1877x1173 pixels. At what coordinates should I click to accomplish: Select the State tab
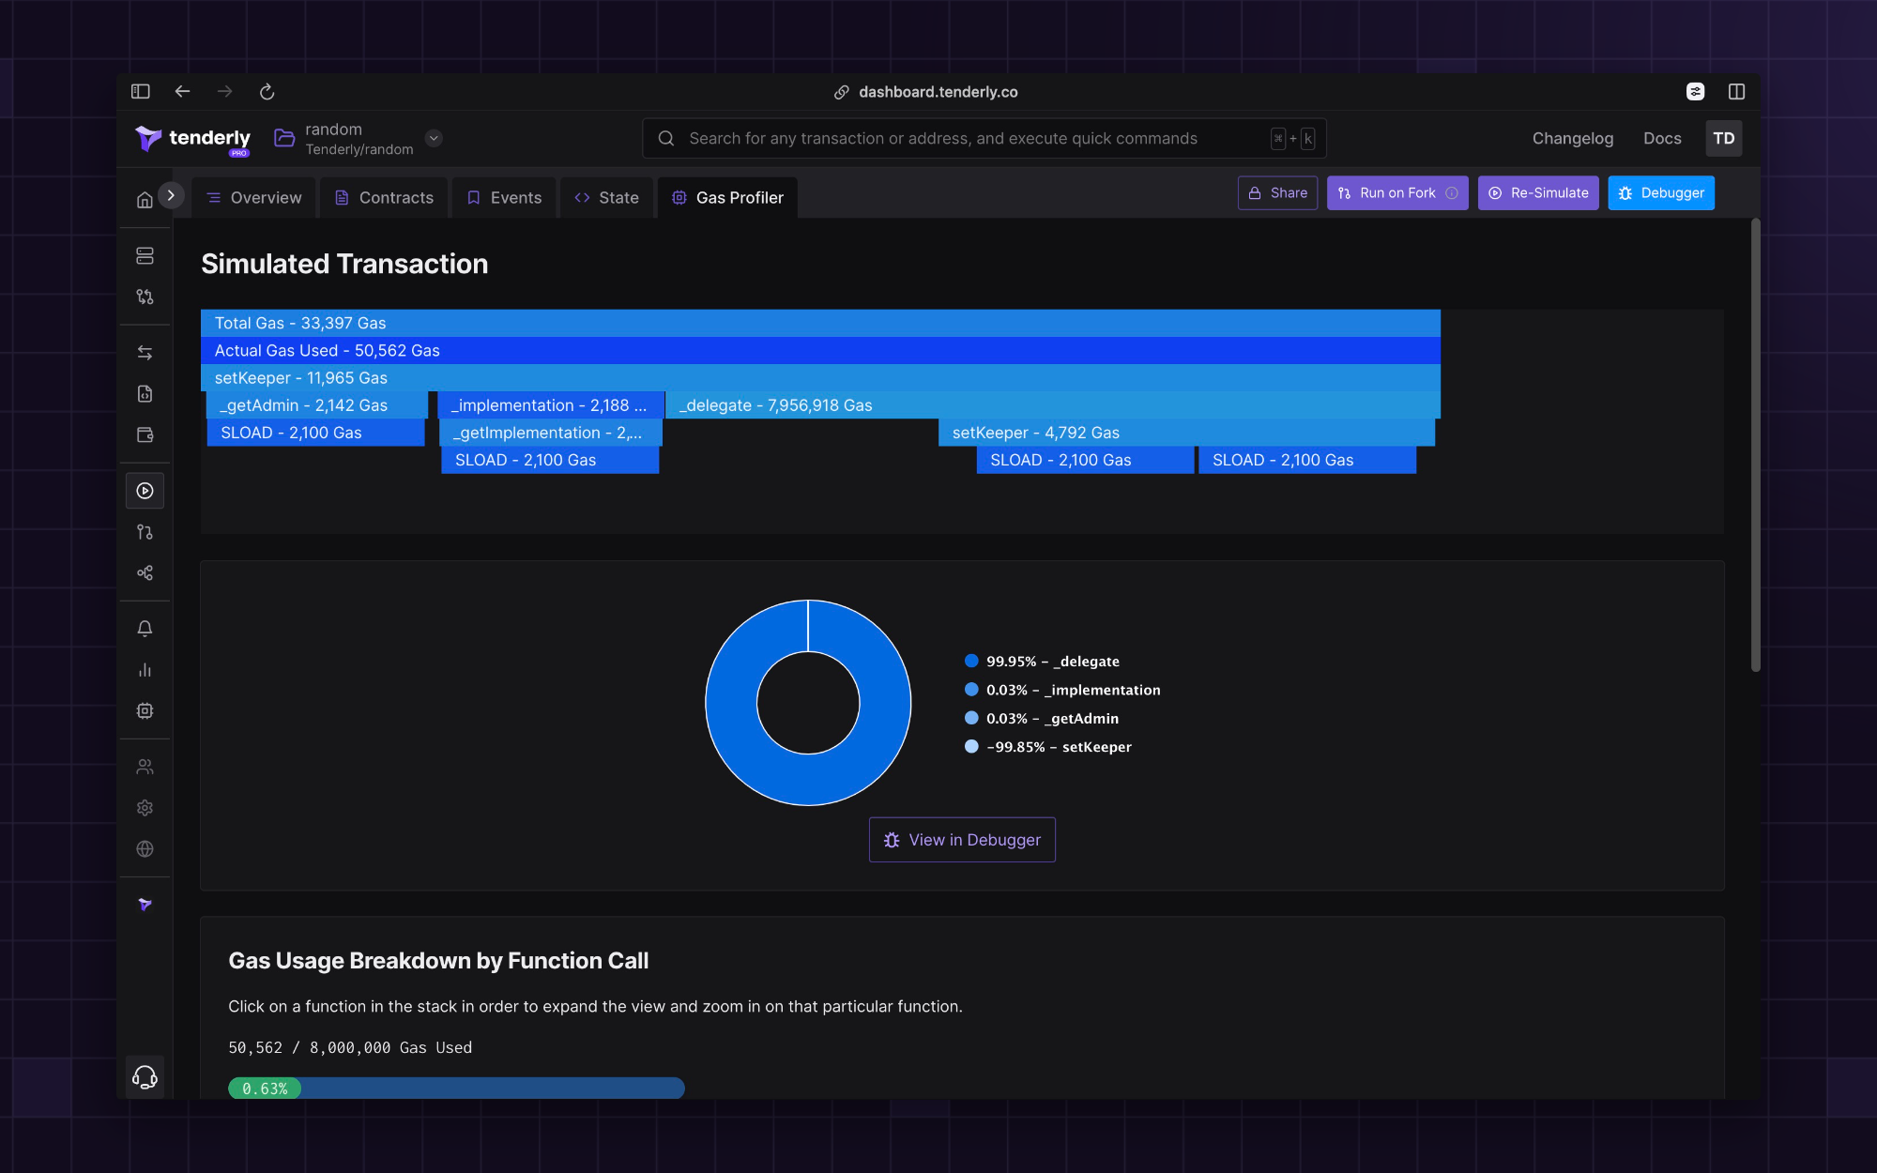pyautogui.click(x=605, y=197)
